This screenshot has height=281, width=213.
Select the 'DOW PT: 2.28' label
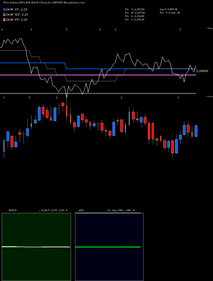(17, 20)
